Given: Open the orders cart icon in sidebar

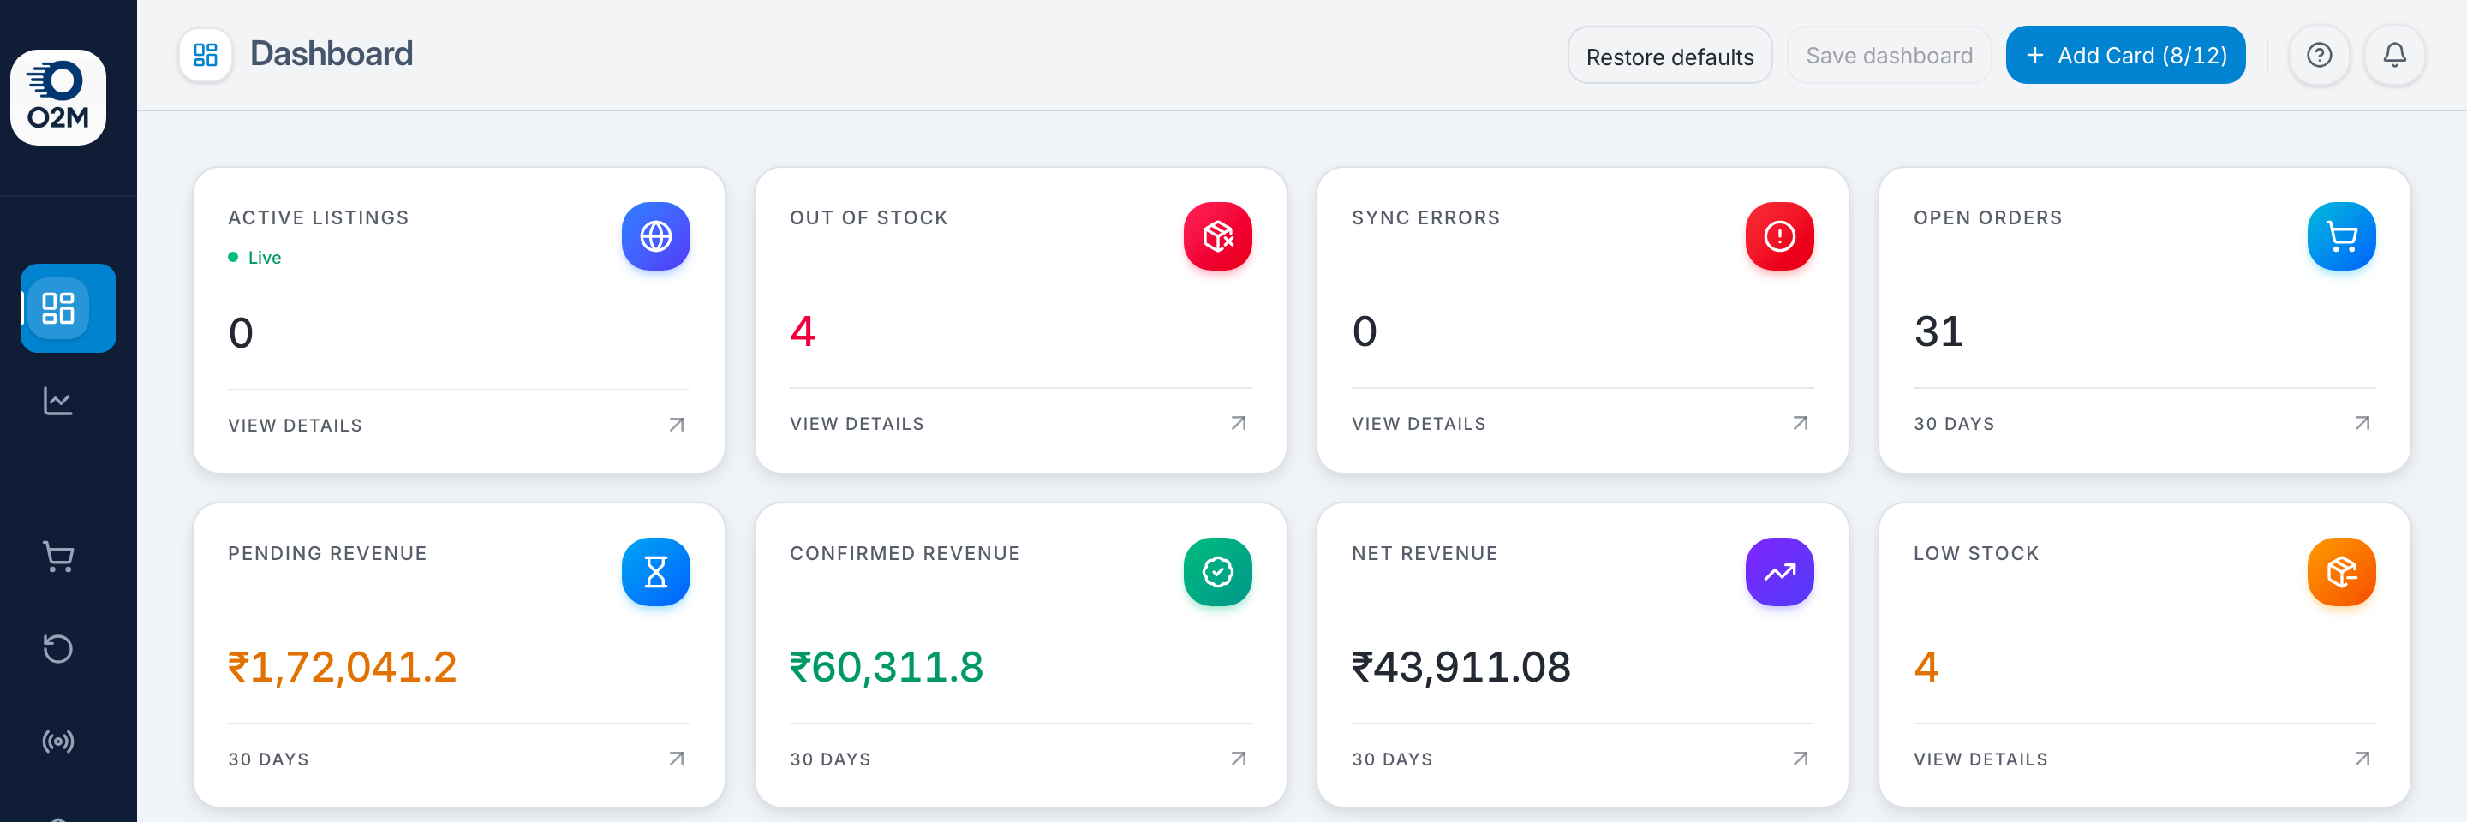Looking at the screenshot, I should click(x=58, y=556).
